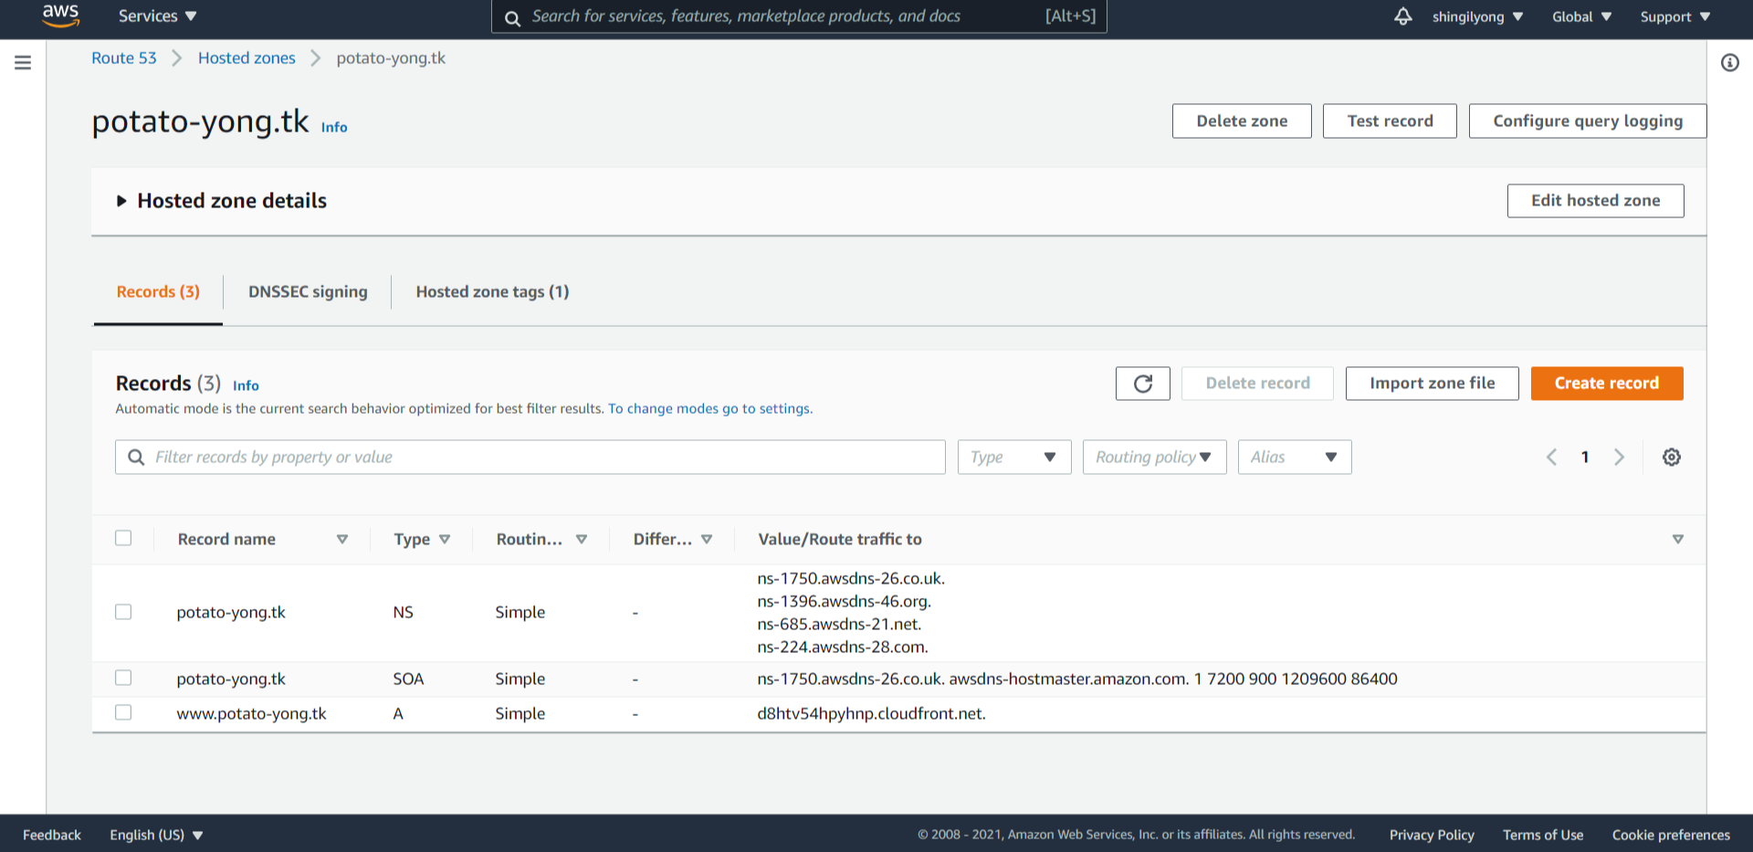
Task: Click Route 53 breadcrumb link
Action: [x=124, y=58]
